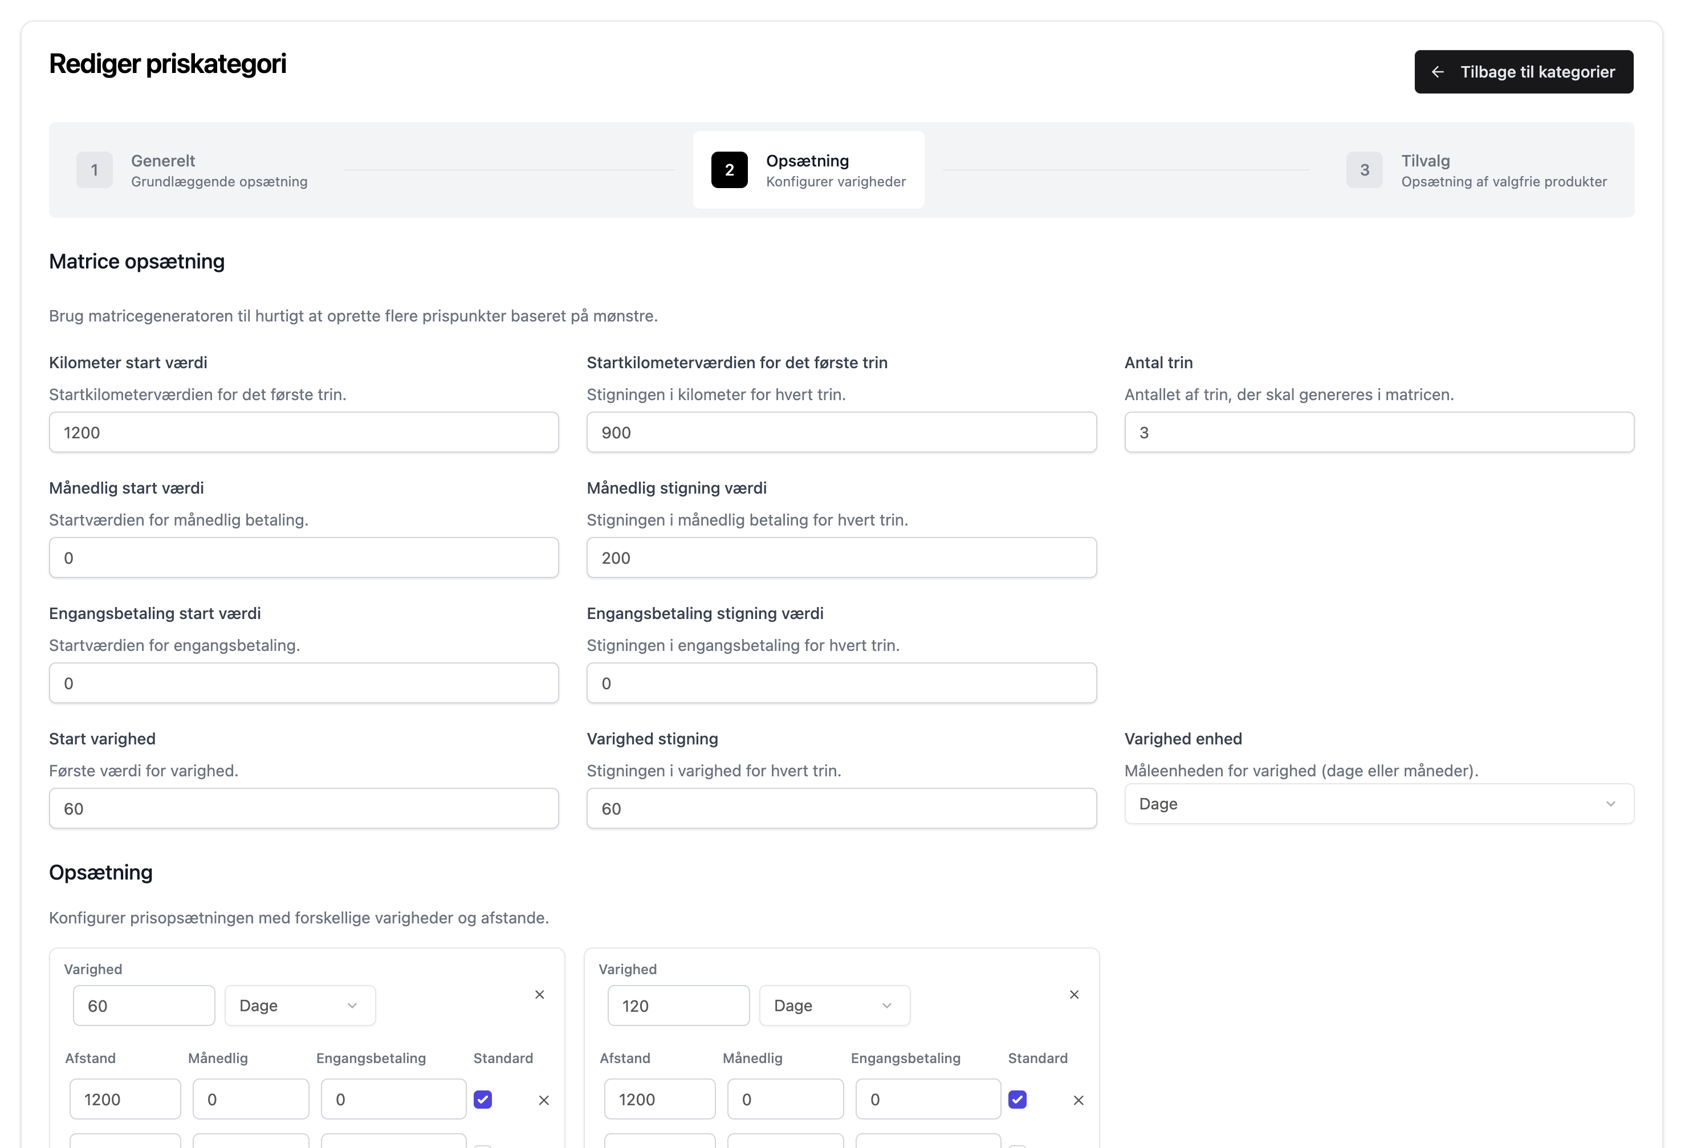Remove the 120 Dage varighed card
Viewport: 1685px width, 1148px height.
1074,994
